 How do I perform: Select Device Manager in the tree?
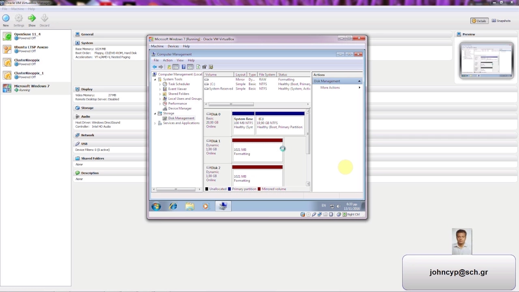(x=180, y=109)
